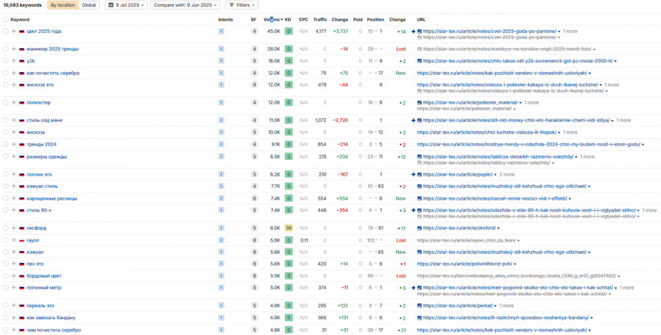Expand the URL caret in тренды 2024 row
Viewport: 661px width, 335px height.
click(643, 145)
